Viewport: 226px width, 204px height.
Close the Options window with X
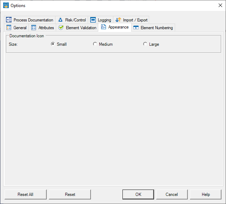click(x=220, y=5)
